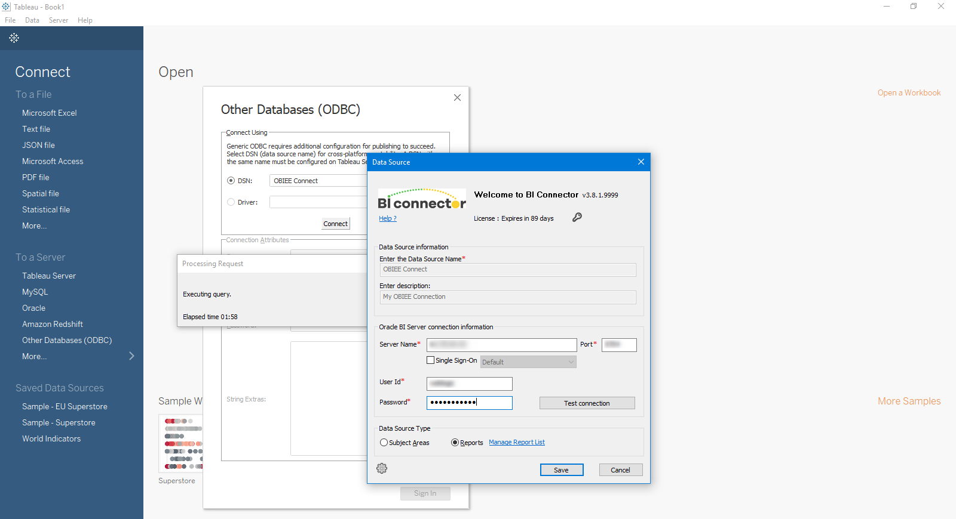Screen dimensions: 956x519
Task: Click Cancel in Data Source dialog
Action: click(620, 470)
